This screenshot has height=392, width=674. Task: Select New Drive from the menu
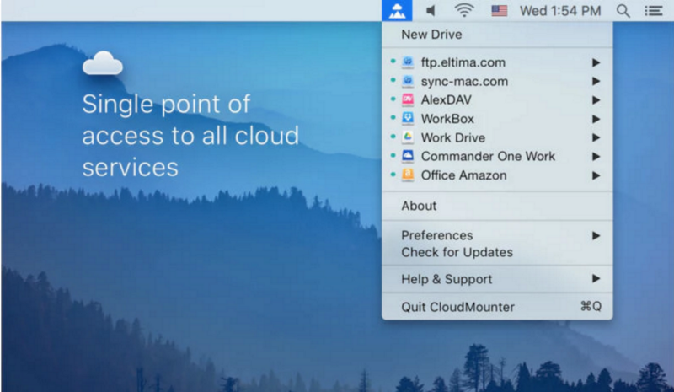point(497,35)
